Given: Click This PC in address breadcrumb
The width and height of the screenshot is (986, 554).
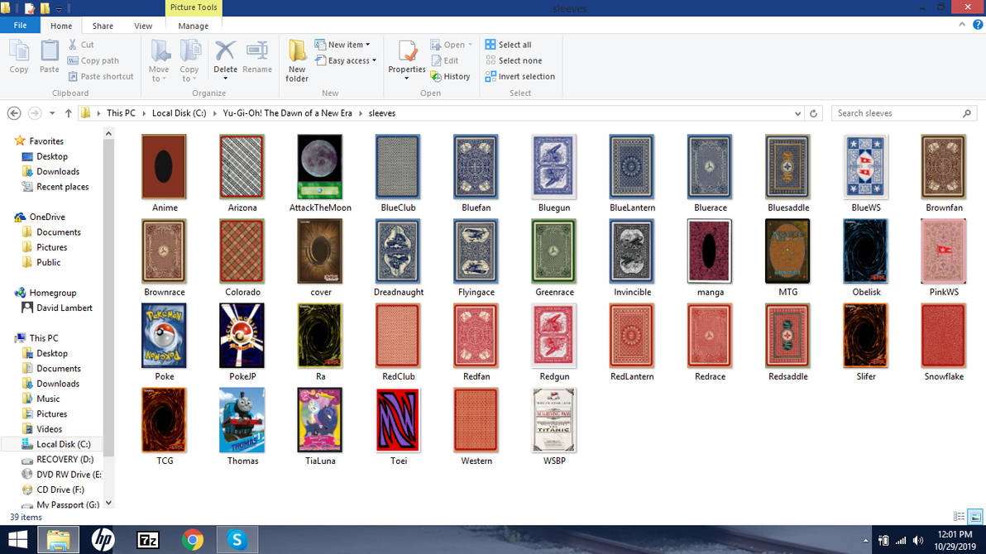Looking at the screenshot, I should 121,113.
